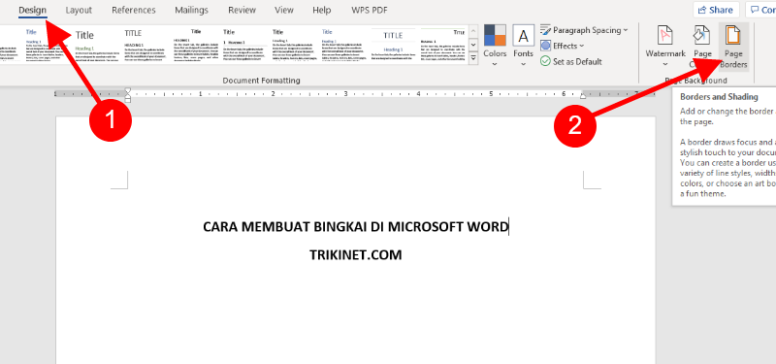The image size is (776, 364).
Task: Open the References tab
Action: pos(134,10)
